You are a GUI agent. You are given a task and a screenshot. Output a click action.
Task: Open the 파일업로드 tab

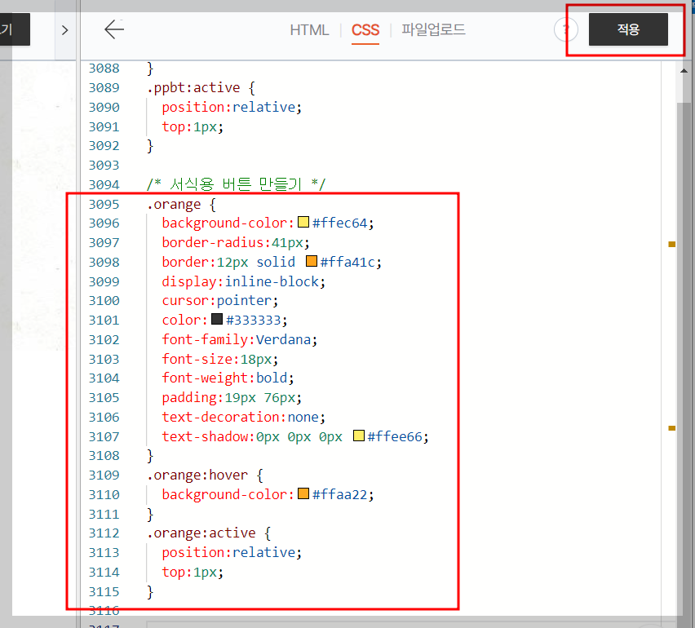(x=433, y=29)
